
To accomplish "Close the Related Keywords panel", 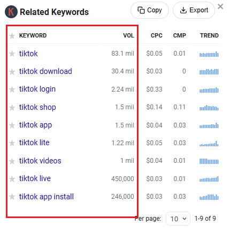I will point(220,6).
